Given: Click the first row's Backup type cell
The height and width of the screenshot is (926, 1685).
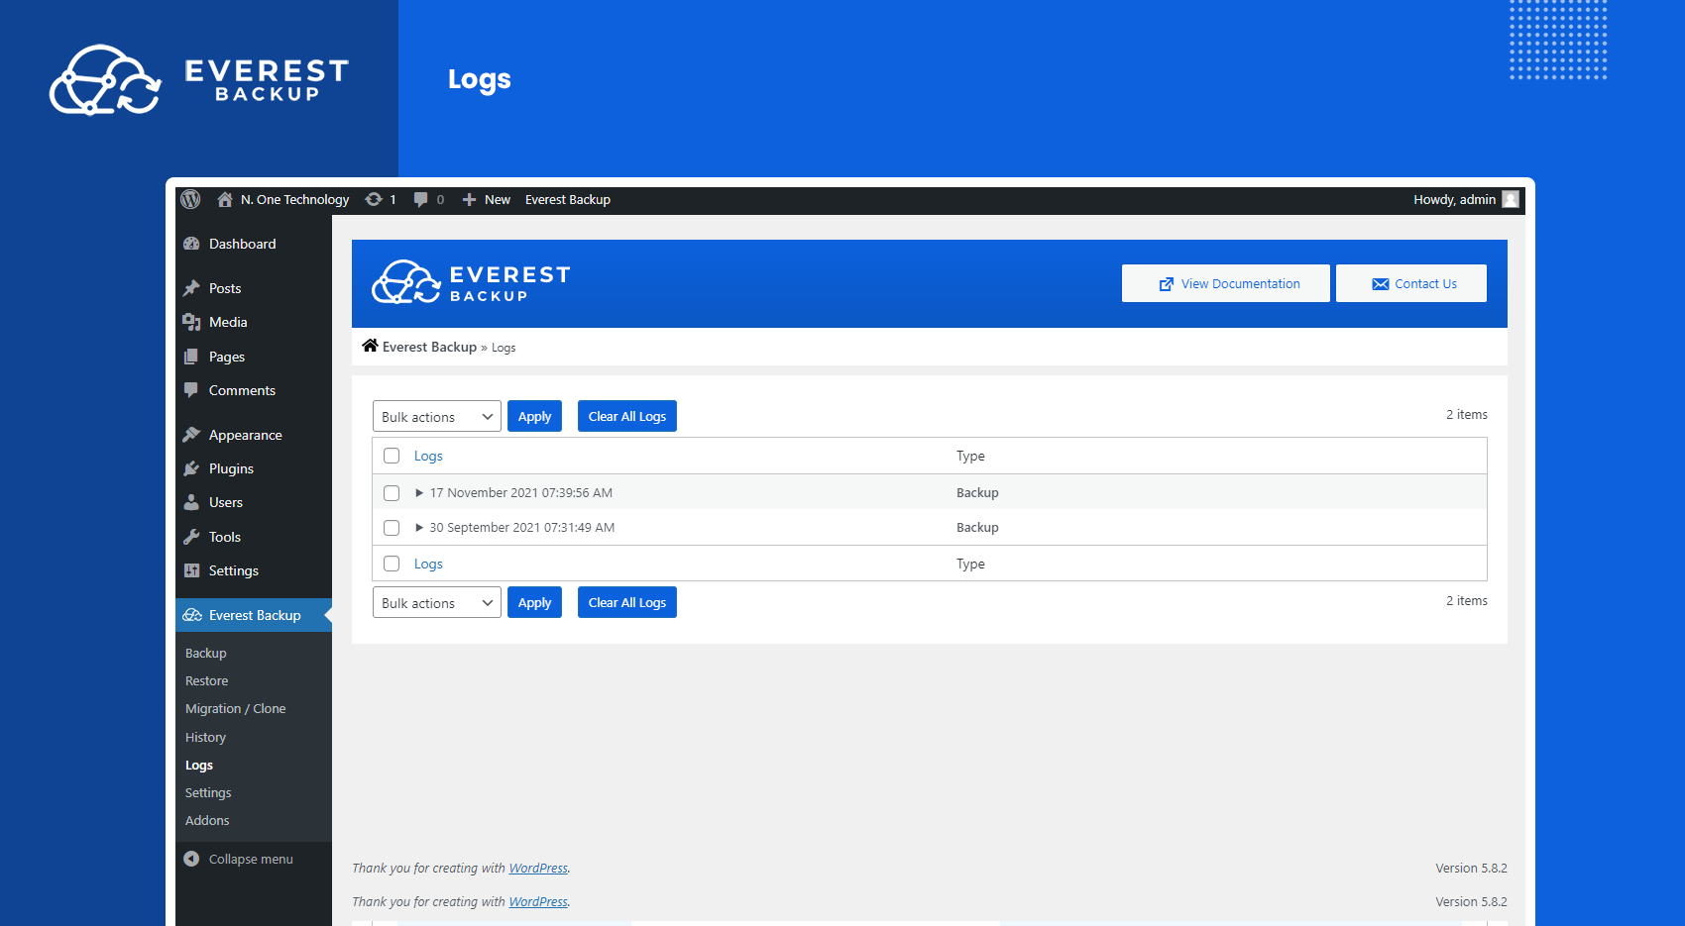Looking at the screenshot, I should coord(977,492).
